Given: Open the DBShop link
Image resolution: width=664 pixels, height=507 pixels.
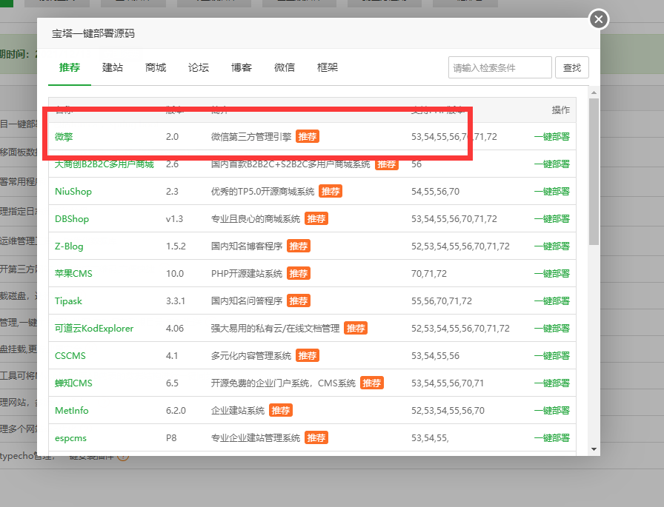Looking at the screenshot, I should click(x=72, y=219).
